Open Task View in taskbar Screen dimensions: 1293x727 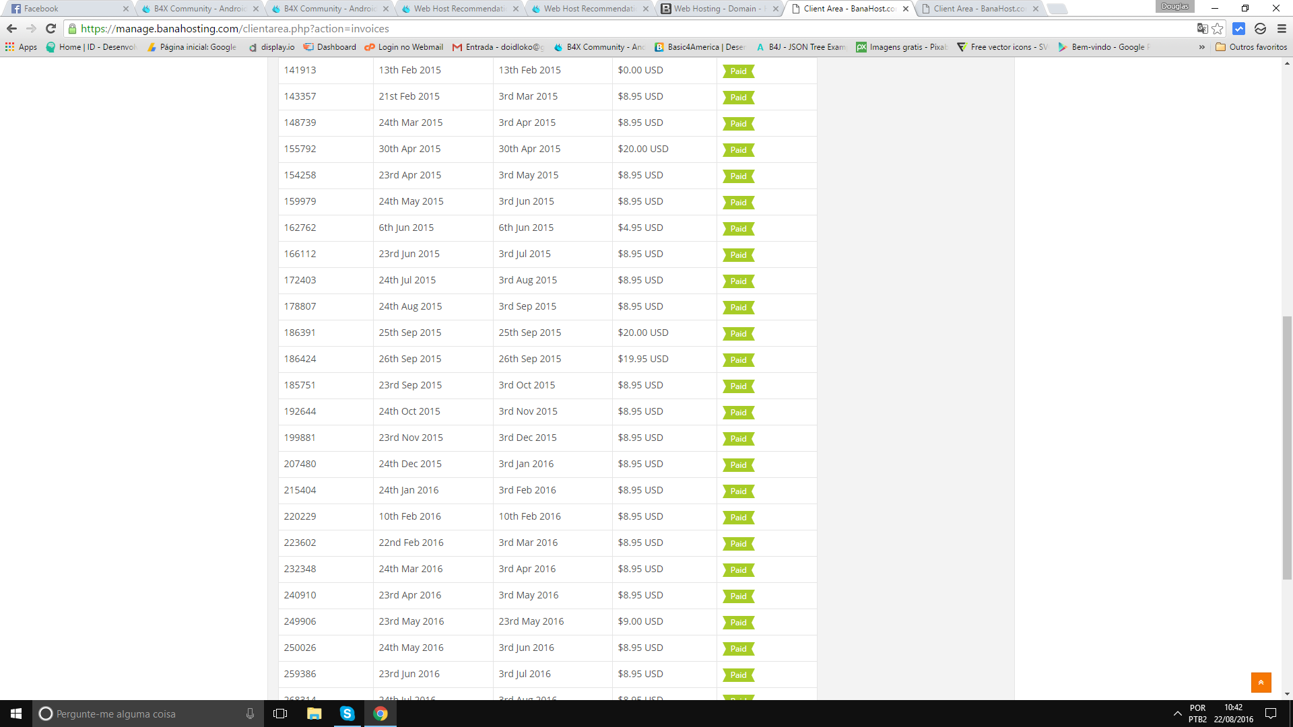click(x=280, y=714)
